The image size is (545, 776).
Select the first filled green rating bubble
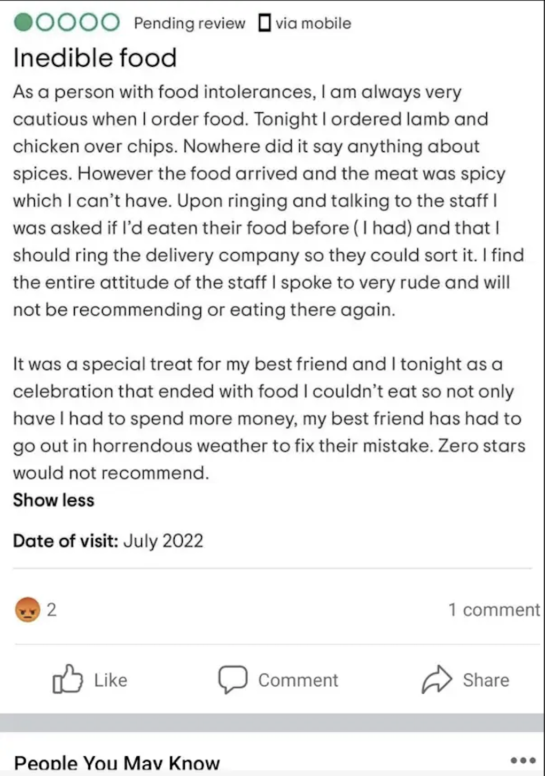coord(24,22)
